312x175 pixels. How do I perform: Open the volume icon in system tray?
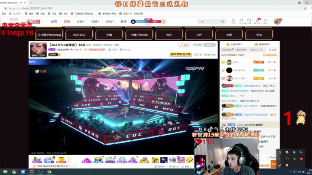pyautogui.click(x=299, y=172)
